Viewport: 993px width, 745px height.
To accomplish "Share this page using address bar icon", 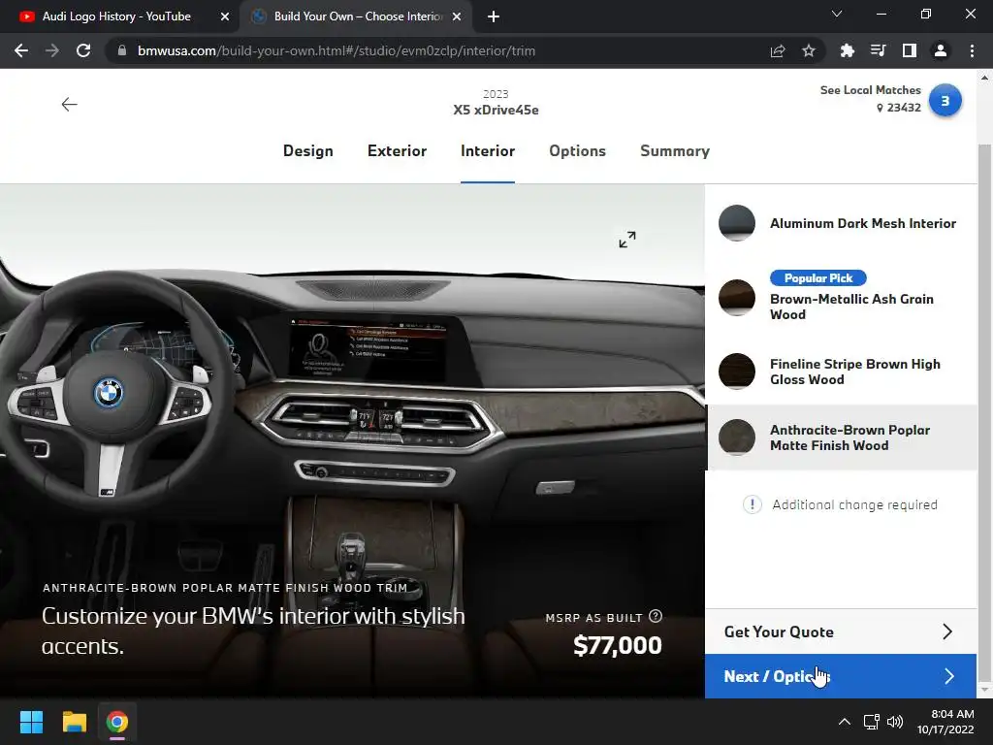I will 778,50.
